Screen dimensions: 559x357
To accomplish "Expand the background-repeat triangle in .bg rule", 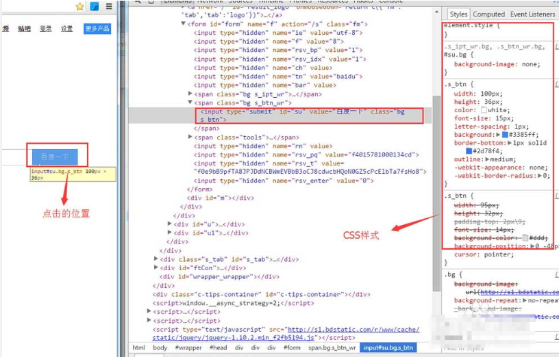I will (x=525, y=300).
